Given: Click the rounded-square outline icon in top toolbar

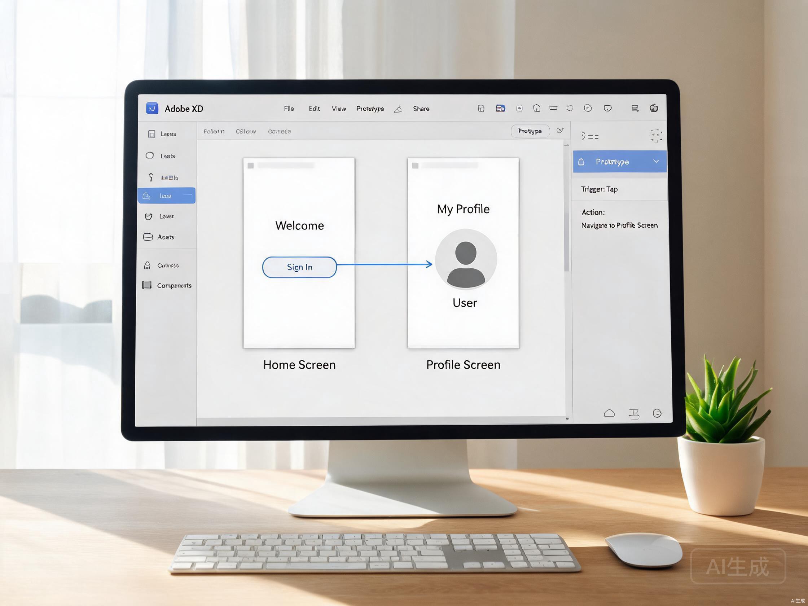Looking at the screenshot, I should tap(570, 108).
